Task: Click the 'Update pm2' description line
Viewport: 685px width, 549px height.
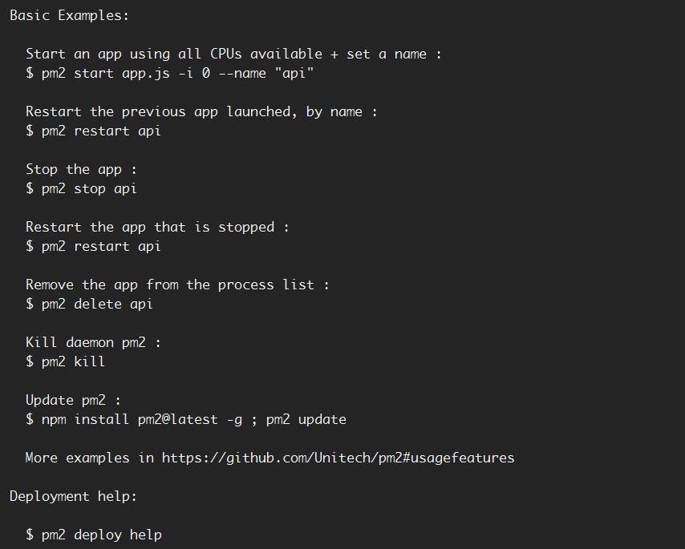Action: (73, 400)
